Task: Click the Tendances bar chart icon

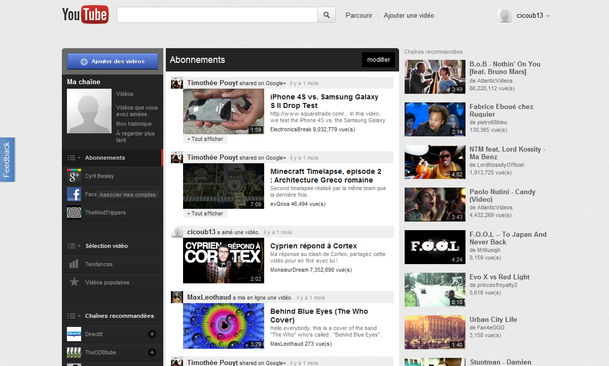Action: pyautogui.click(x=74, y=264)
